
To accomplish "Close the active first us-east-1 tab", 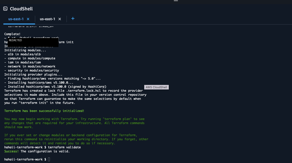I will click(28, 19).
